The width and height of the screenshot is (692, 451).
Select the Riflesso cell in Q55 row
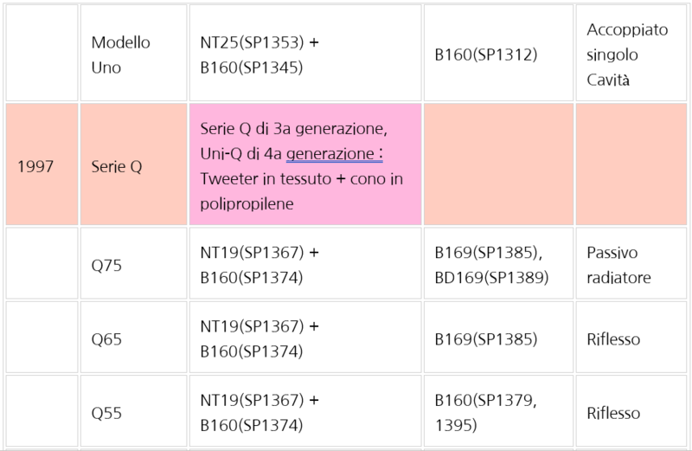click(x=629, y=413)
